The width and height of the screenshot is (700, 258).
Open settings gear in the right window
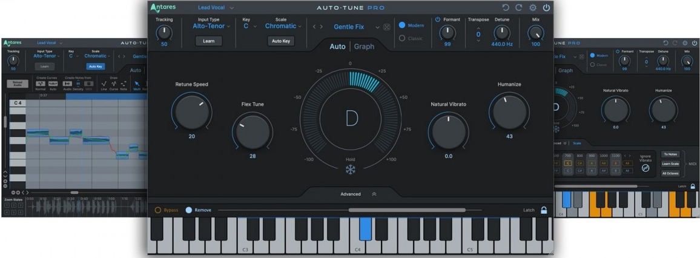pyautogui.click(x=685, y=43)
